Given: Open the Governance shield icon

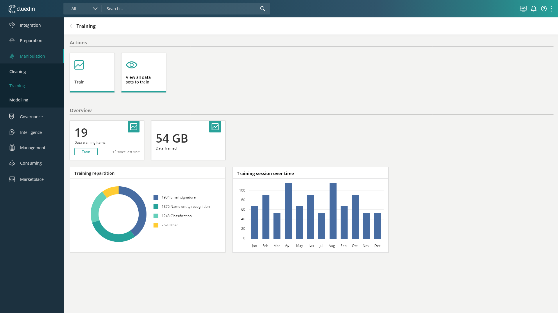Looking at the screenshot, I should (12, 117).
